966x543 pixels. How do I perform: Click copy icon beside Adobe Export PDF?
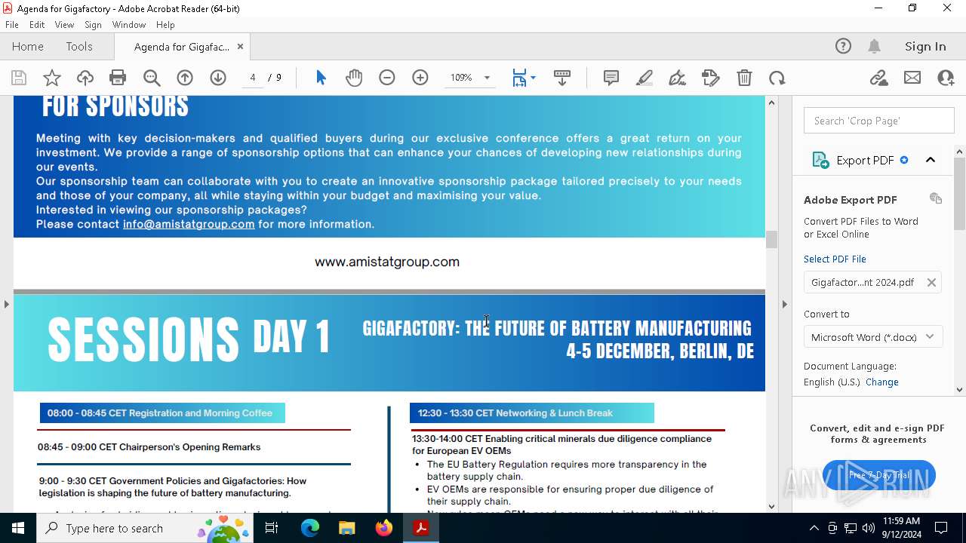coord(936,198)
